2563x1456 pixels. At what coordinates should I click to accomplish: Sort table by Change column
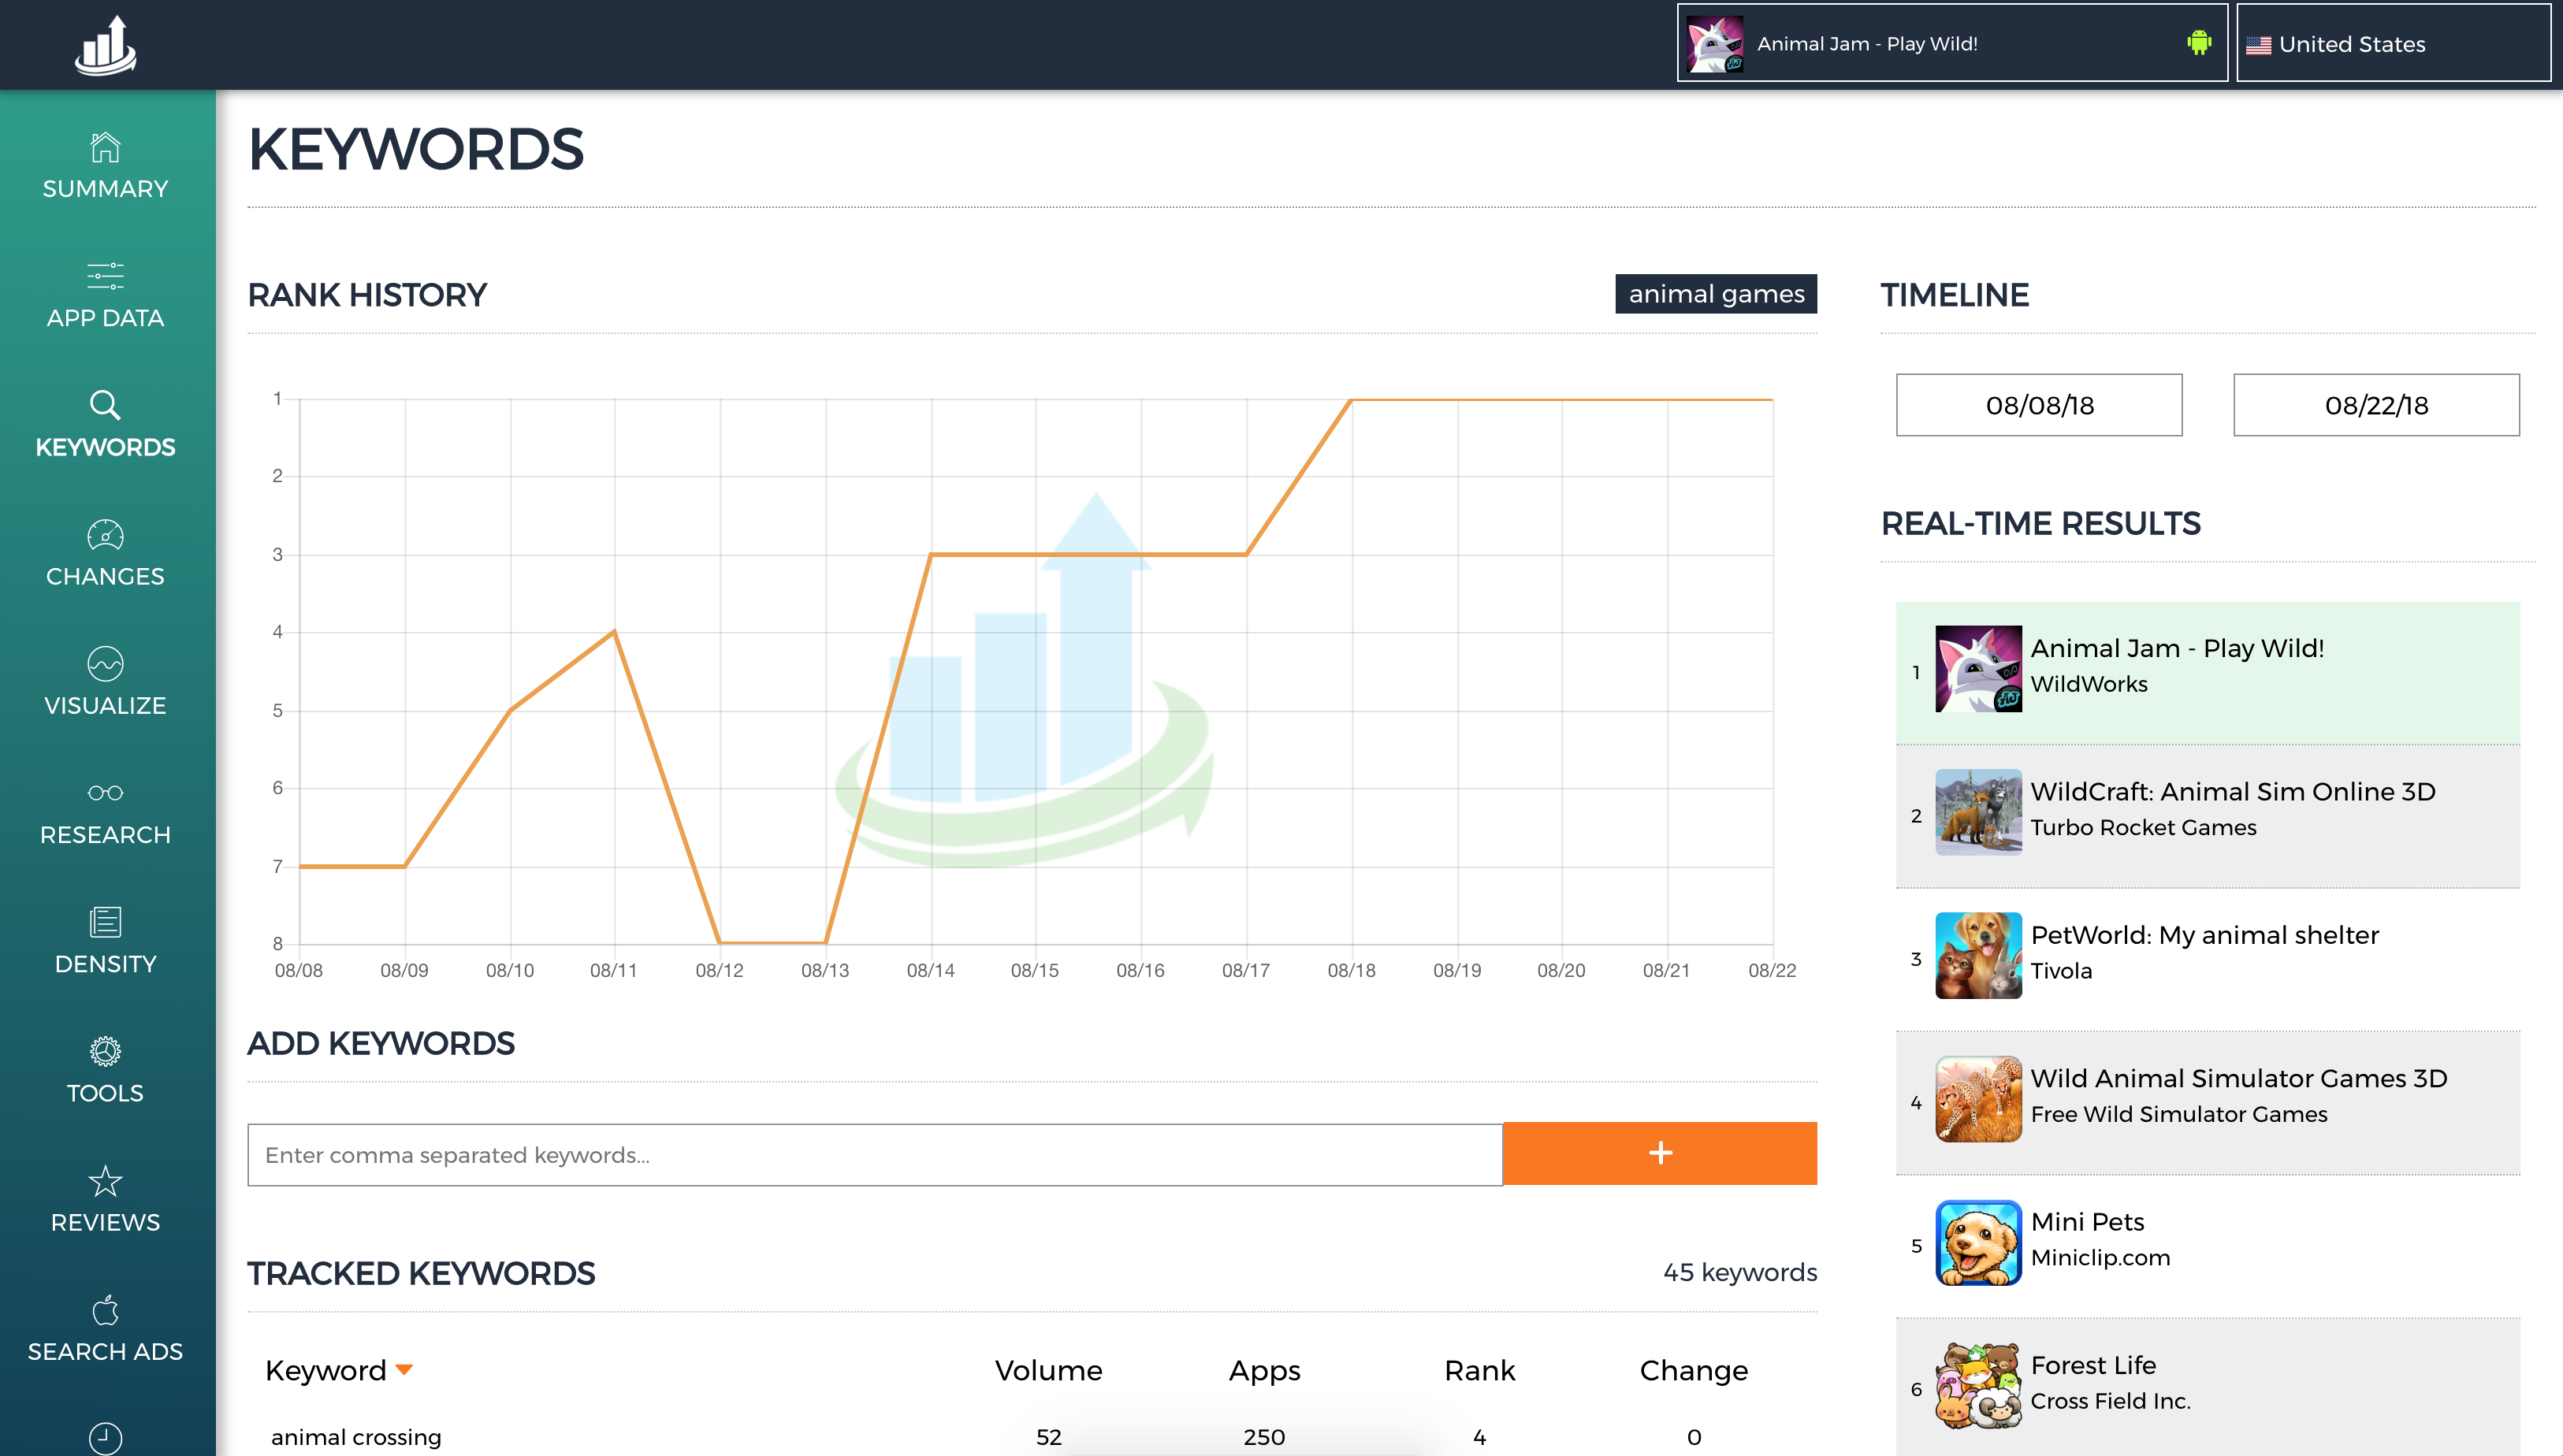[1693, 1371]
